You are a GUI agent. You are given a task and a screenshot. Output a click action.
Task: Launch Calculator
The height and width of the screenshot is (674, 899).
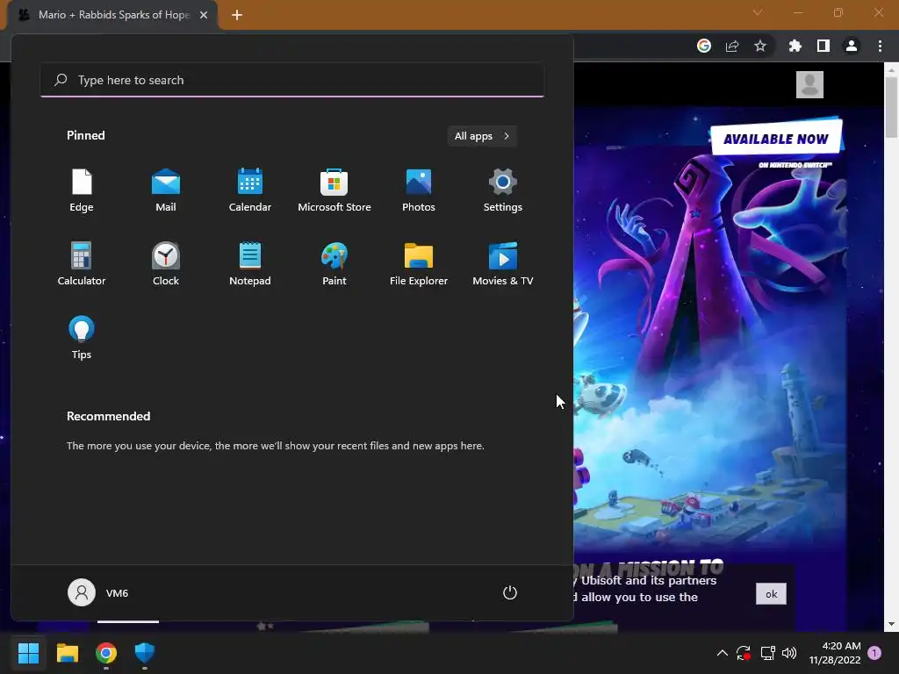click(82, 264)
